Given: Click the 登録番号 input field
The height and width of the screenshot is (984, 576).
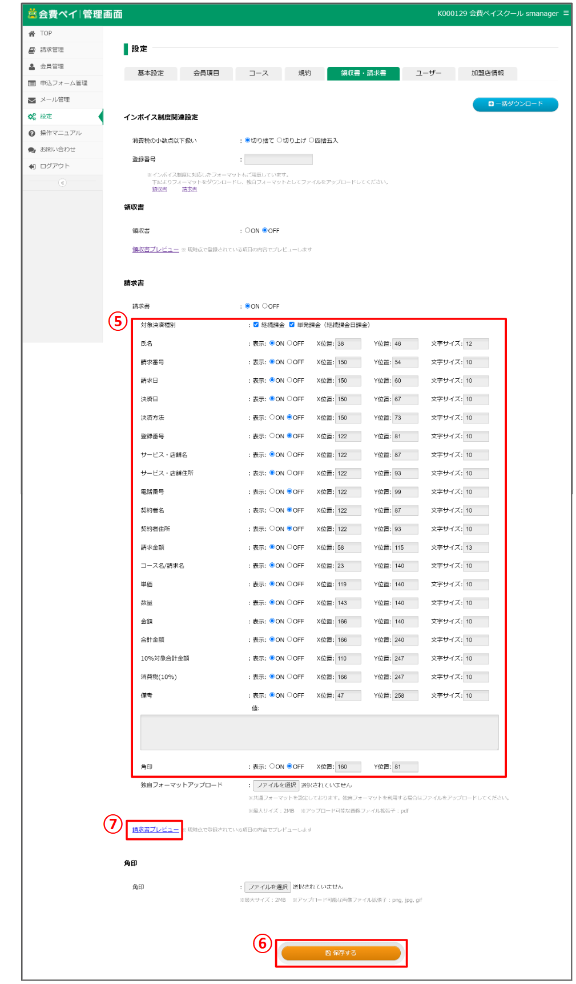Looking at the screenshot, I should (x=279, y=159).
